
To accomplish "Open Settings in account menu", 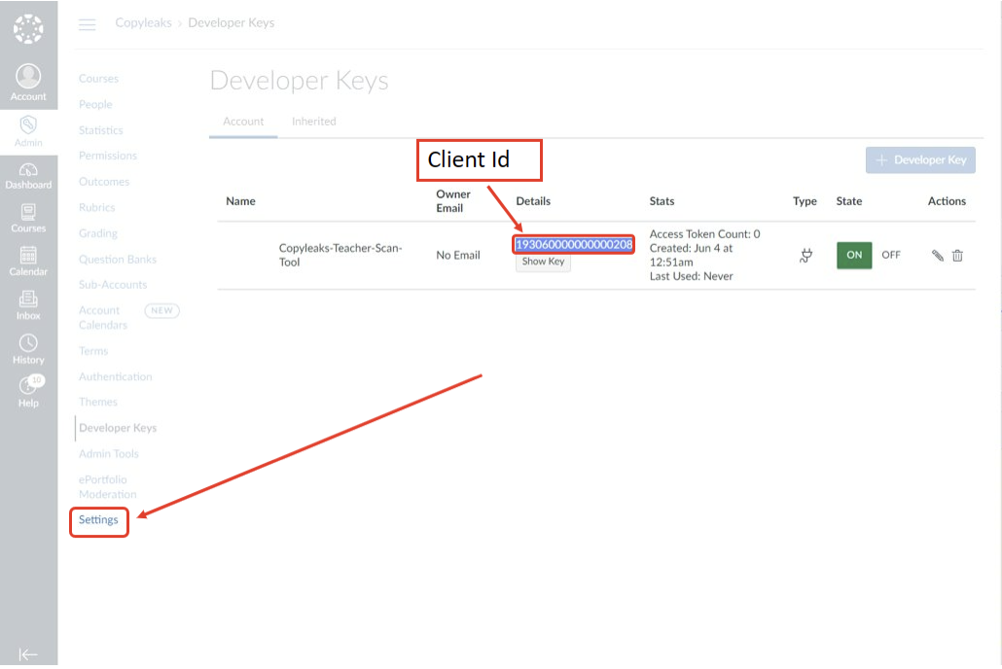I will point(98,520).
